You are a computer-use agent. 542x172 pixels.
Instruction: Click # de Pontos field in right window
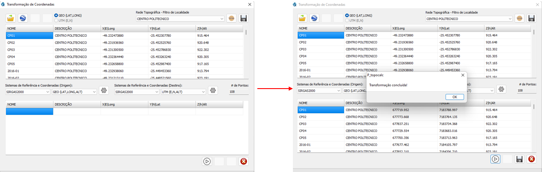527,91
